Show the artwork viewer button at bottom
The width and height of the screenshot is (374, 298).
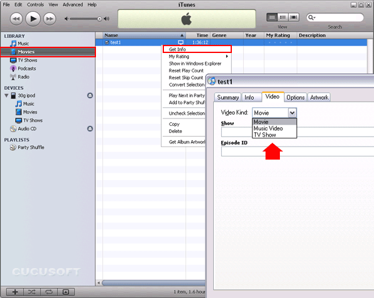(65, 291)
